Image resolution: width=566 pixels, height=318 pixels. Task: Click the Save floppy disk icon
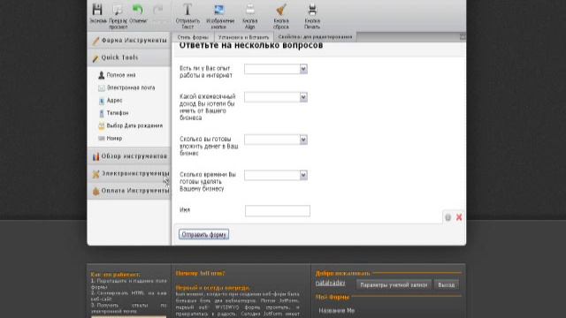click(97, 10)
